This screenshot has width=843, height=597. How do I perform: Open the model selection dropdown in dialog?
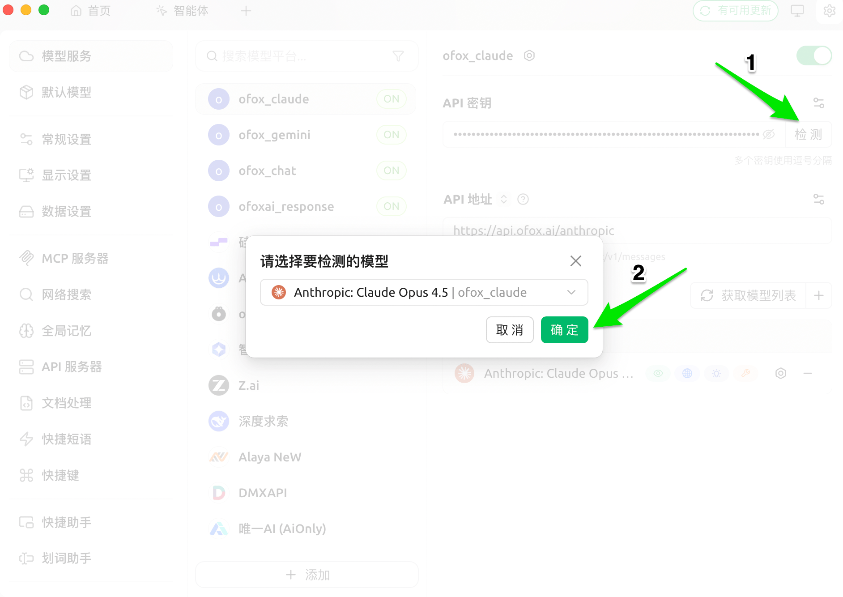click(x=424, y=292)
